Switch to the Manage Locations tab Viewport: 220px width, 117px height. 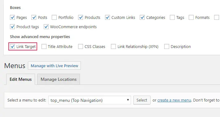click(59, 79)
